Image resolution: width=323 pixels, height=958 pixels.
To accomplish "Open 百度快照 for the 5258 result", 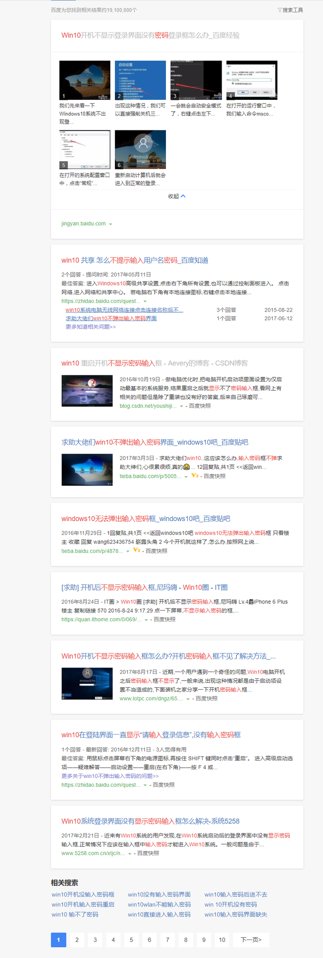I will pyautogui.click(x=148, y=853).
